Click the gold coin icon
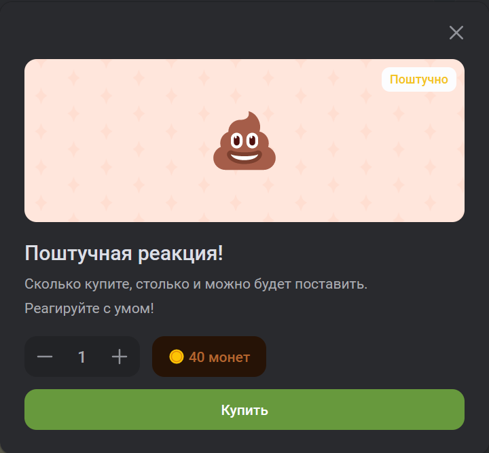The height and width of the screenshot is (453, 489). (x=176, y=357)
